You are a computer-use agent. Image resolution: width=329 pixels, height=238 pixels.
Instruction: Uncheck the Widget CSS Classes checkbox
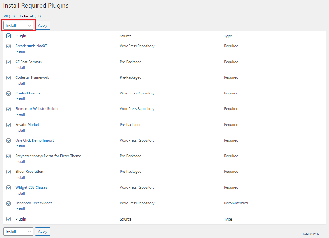coord(9,188)
